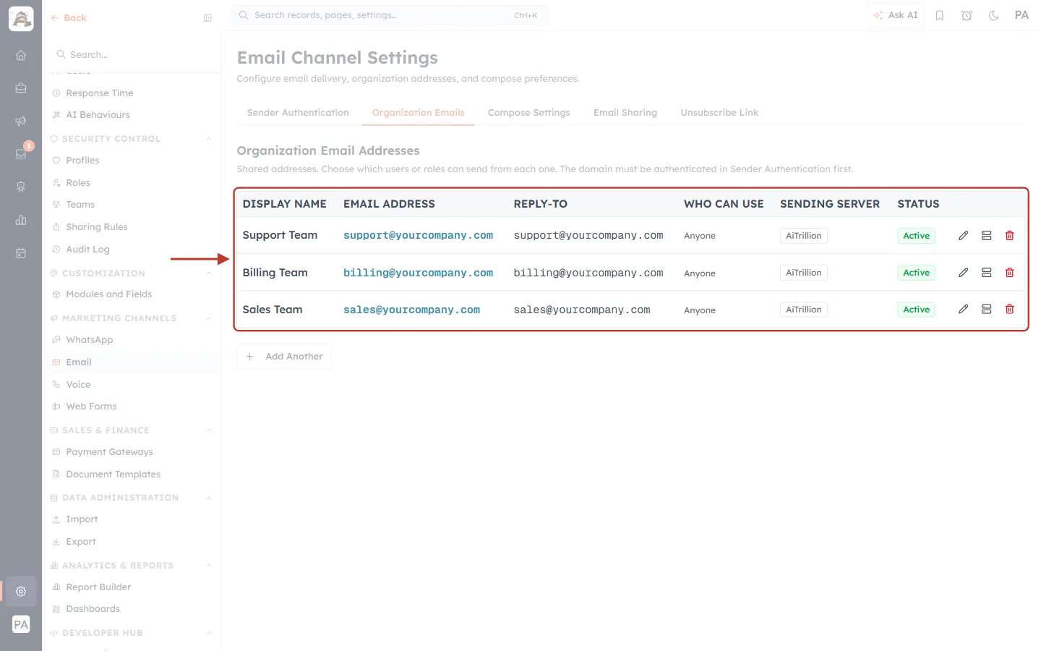Open support@yourcompany.com email address link
This screenshot has width=1041, height=651.
click(x=418, y=236)
